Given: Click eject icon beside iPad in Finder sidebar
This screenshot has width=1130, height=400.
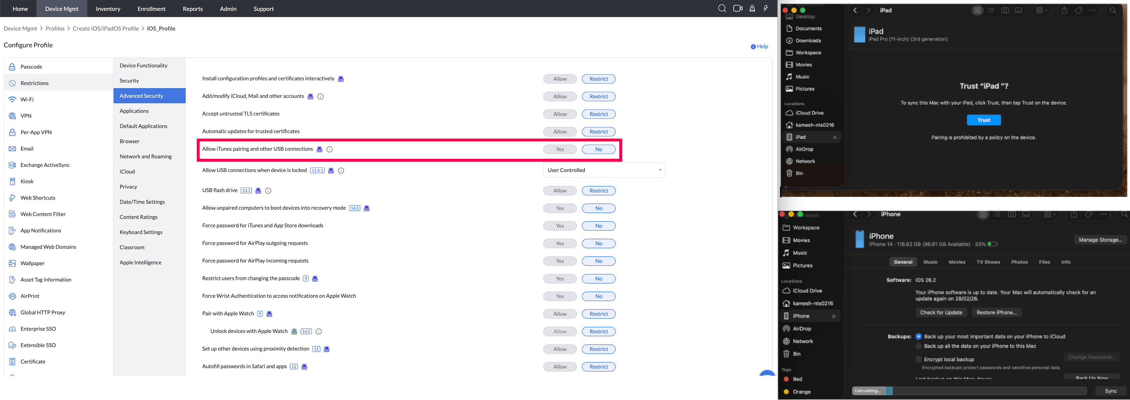Looking at the screenshot, I should coord(834,137).
